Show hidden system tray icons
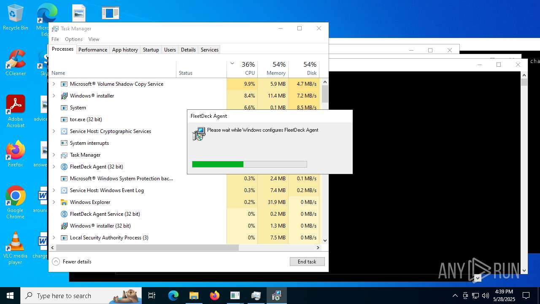 (x=455, y=296)
